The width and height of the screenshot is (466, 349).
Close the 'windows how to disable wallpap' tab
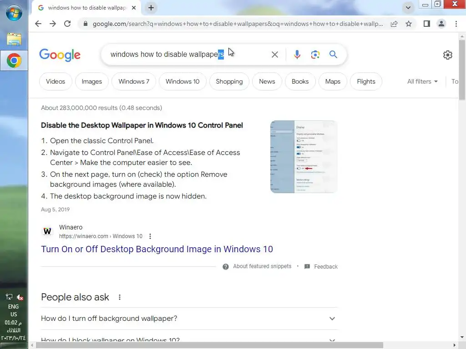[x=134, y=8]
